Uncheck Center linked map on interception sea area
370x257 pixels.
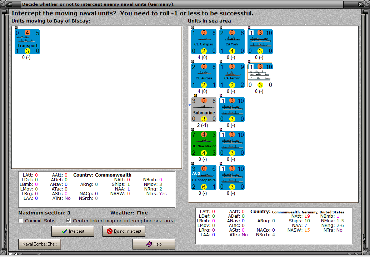click(x=68, y=221)
